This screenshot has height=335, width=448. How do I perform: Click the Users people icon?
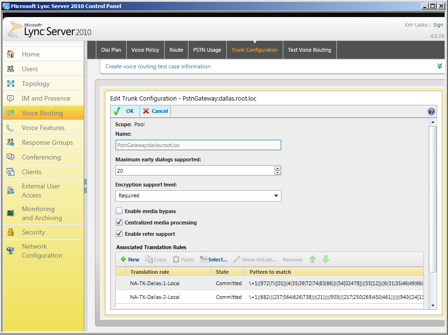[10, 69]
